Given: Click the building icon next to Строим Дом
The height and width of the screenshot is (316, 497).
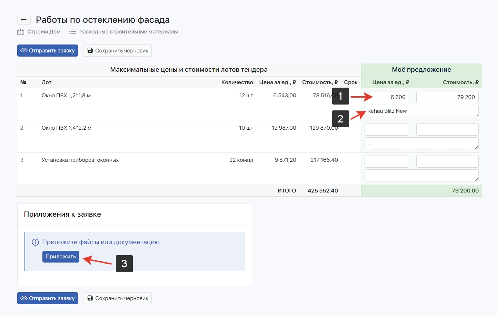Looking at the screenshot, I should tap(21, 32).
